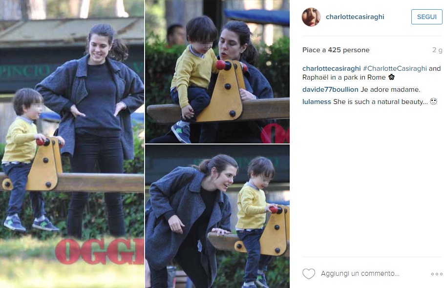Click the 'Raphaël in a park in Rome' caption text
The height and width of the screenshot is (288, 444).
344,77
